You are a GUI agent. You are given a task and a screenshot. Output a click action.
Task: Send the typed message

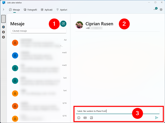click(157, 118)
